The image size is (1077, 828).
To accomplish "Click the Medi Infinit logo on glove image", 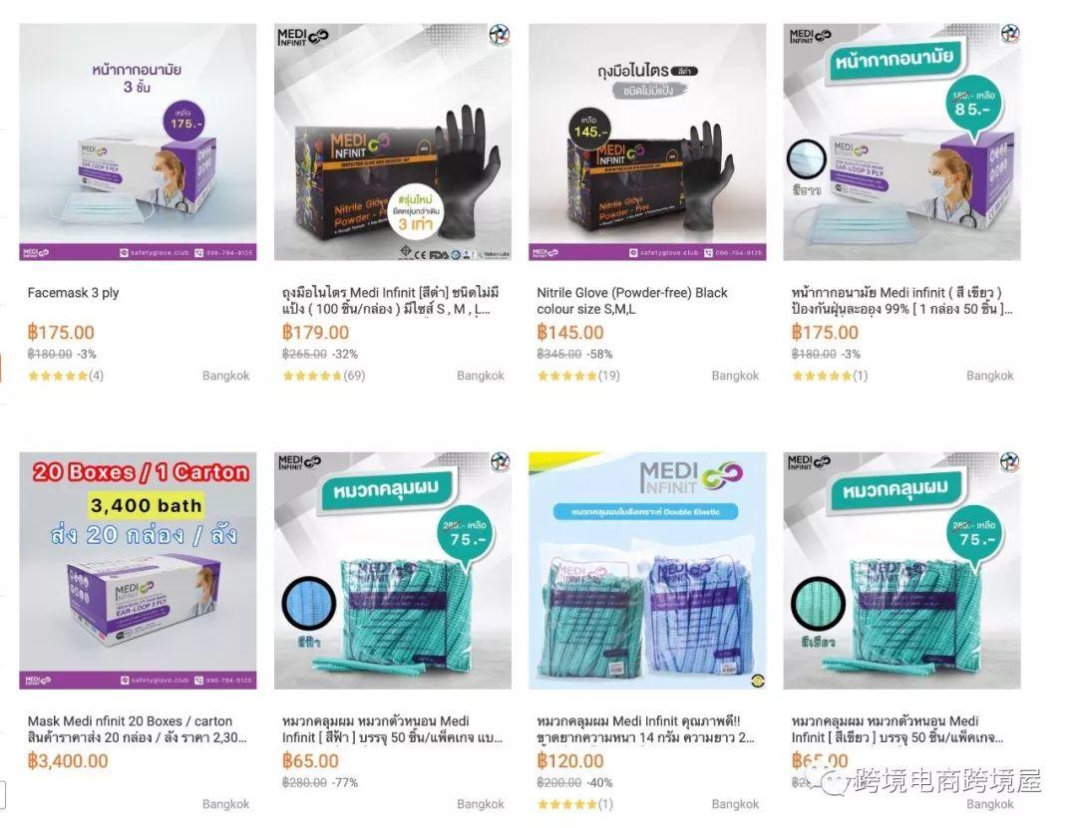I will (x=303, y=36).
